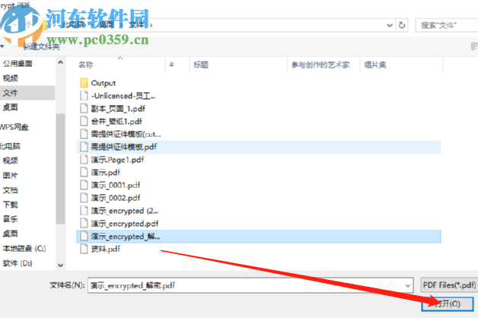Open WPS网盘 in the navigation pane
The image size is (478, 318).
14,127
